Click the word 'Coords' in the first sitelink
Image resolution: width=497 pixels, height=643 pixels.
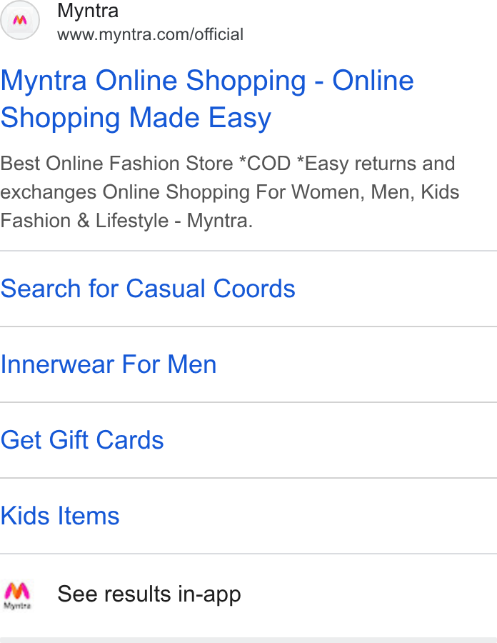254,289
